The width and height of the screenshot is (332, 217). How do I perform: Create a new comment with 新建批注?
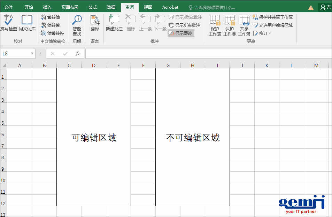114,23
